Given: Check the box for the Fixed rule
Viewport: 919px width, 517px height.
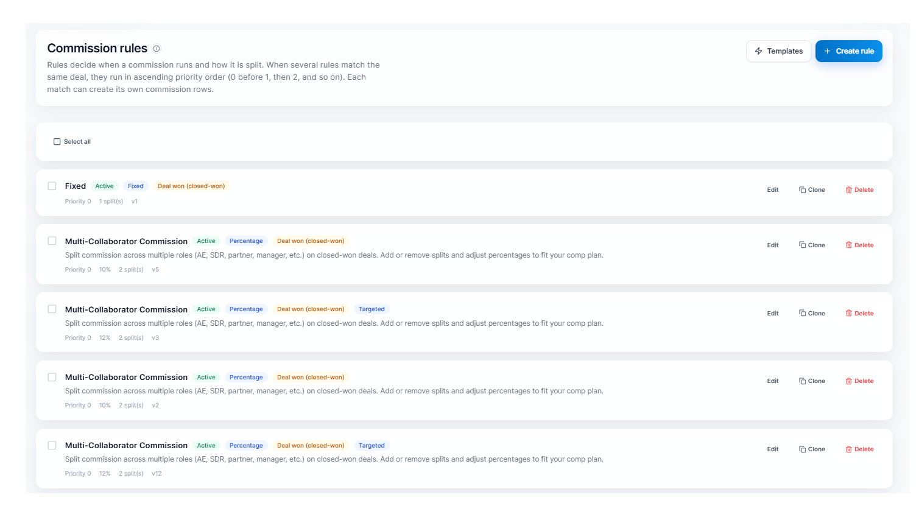Looking at the screenshot, I should [x=52, y=186].
